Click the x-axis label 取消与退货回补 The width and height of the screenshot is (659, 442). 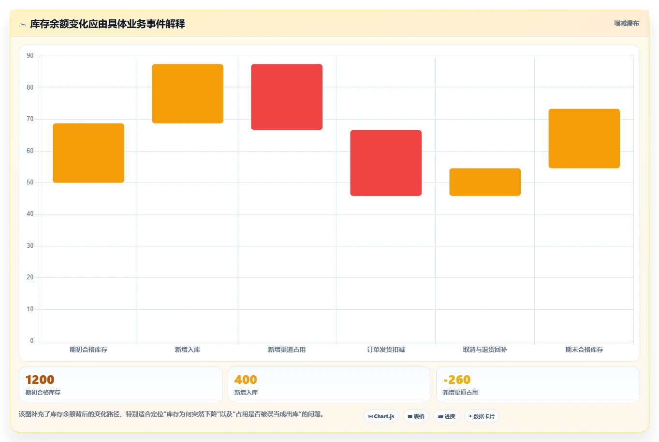click(485, 350)
